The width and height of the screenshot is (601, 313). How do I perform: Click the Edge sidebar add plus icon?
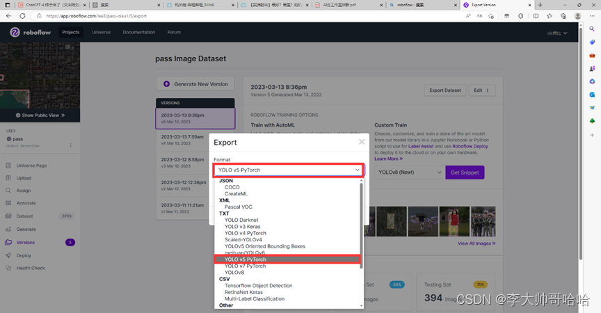point(592,135)
